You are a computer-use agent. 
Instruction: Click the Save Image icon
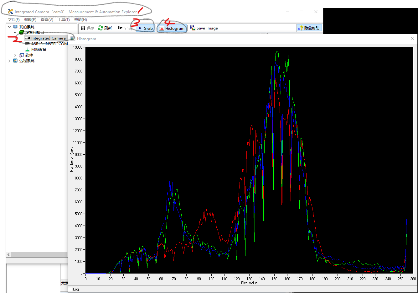click(x=193, y=28)
